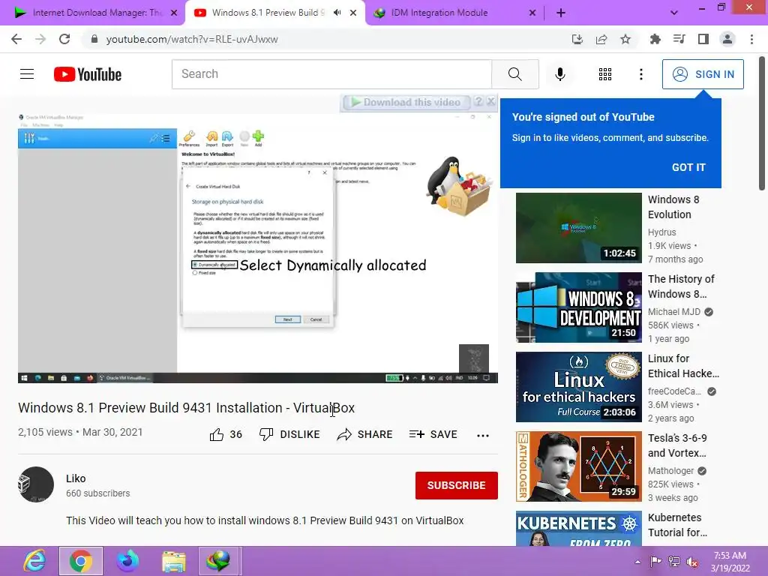Open the YouTube apps grid

(605, 74)
